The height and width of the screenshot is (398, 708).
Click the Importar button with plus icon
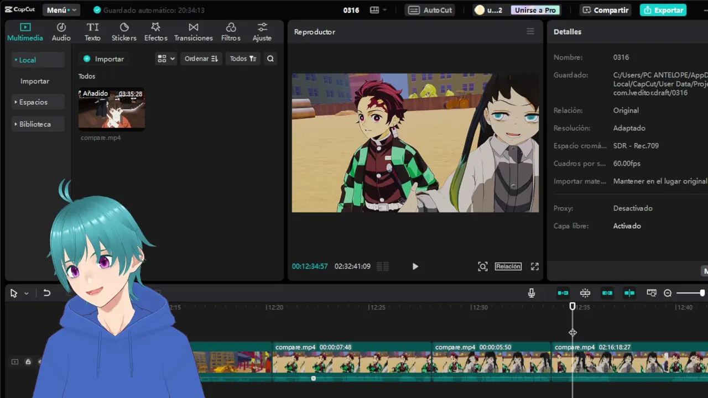[103, 59]
